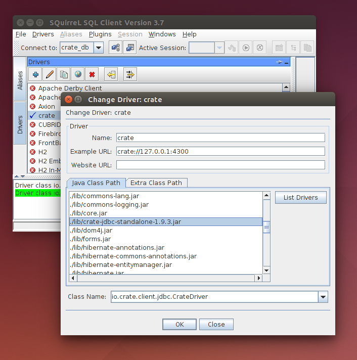Click the Create New Driver plus icon
This screenshot has height=360, width=357.
click(35, 74)
